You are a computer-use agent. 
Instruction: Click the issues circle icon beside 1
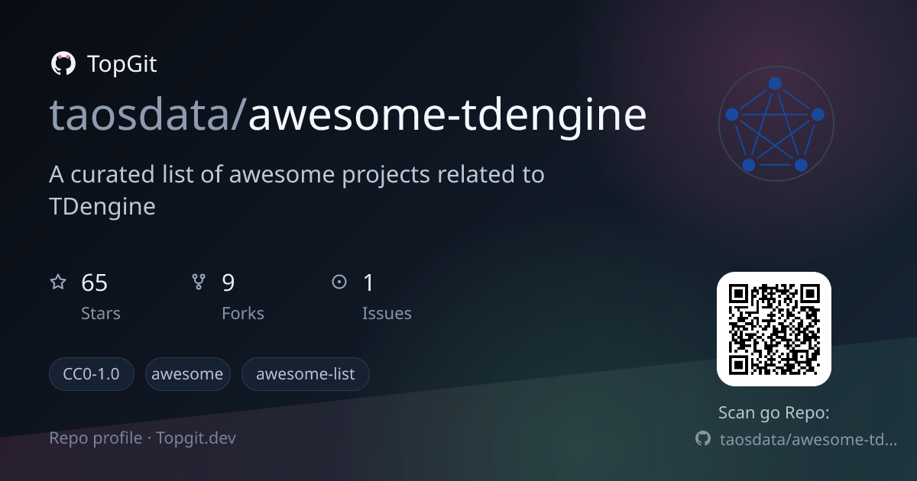pyautogui.click(x=339, y=282)
